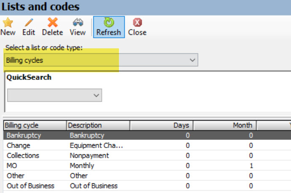Refresh the list with the green icon

pos(108,23)
